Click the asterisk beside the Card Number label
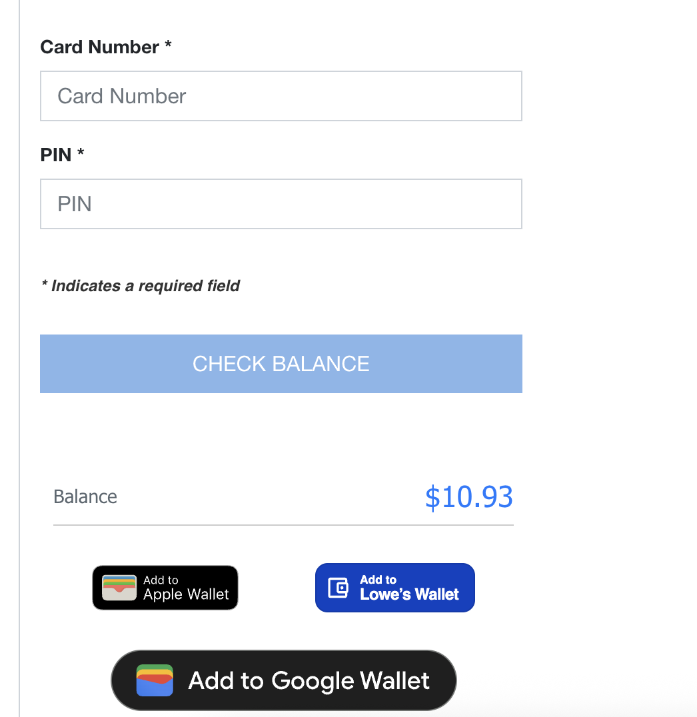Viewport: 697px width, 717px height. click(168, 45)
